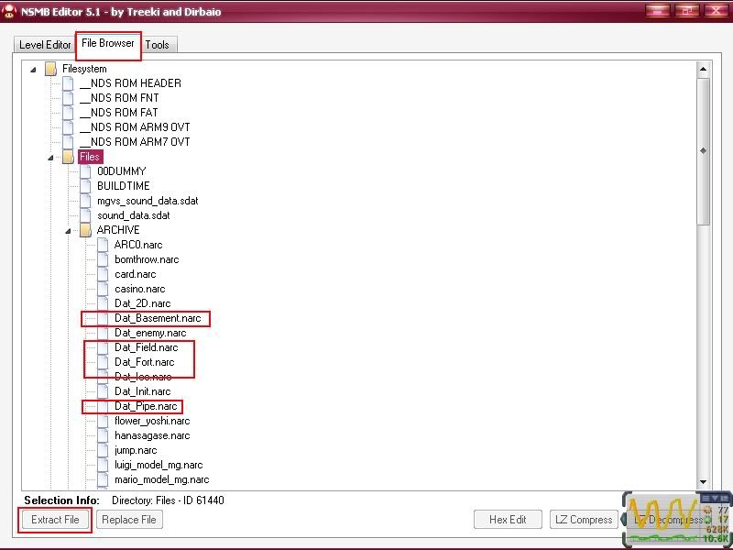Click the file icon beside Dat_enemy.narc
Image resolution: width=733 pixels, height=550 pixels.
[103, 333]
